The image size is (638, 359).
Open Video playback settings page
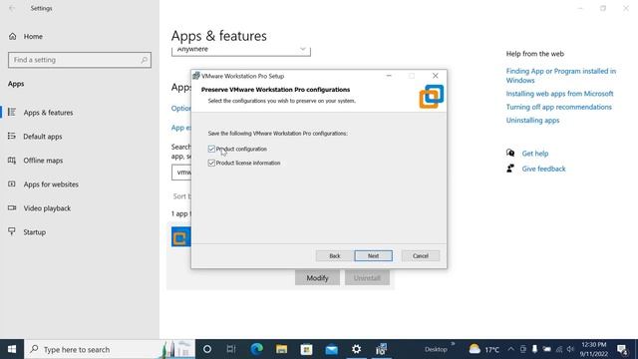(x=47, y=208)
